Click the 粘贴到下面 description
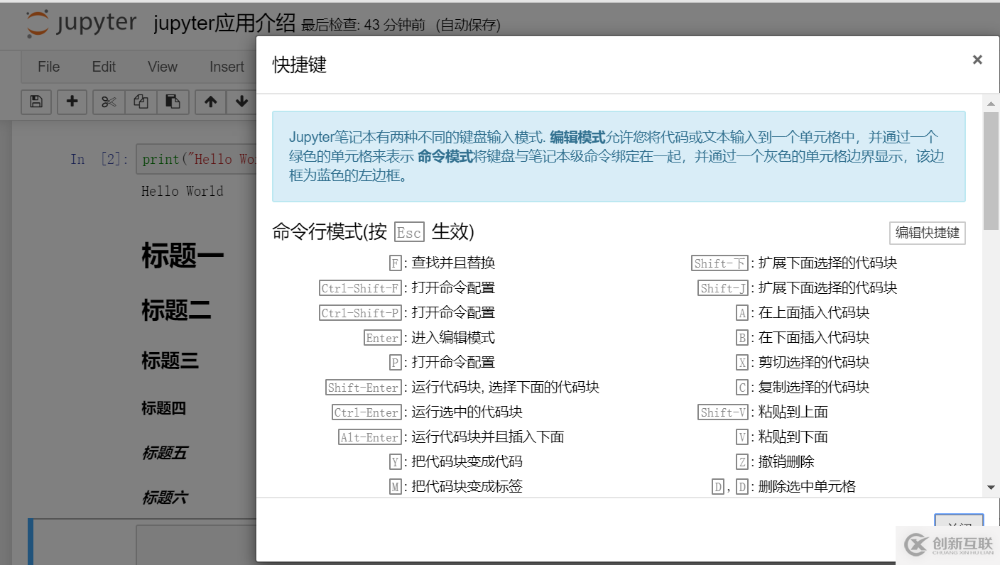The image size is (1000, 565). [x=793, y=437]
